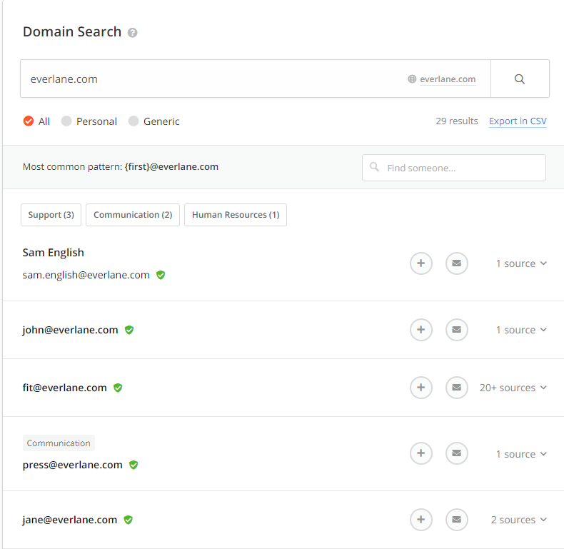Image resolution: width=564 pixels, height=549 pixels.
Task: Click the email press@everlane.com
Action: tap(73, 465)
